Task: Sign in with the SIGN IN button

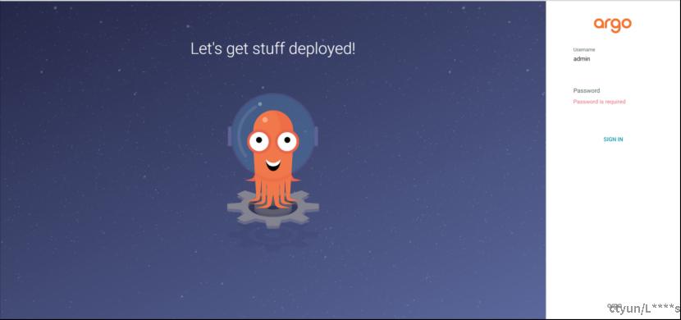Action: 613,139
